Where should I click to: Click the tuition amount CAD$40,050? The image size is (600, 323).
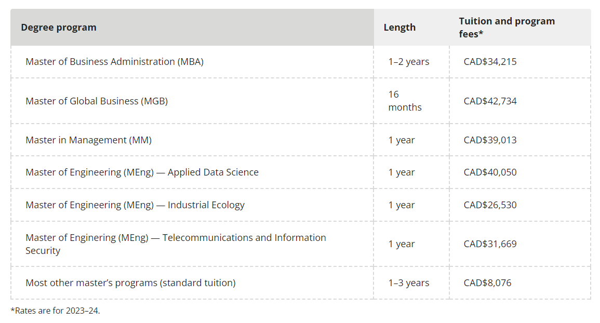(490, 172)
